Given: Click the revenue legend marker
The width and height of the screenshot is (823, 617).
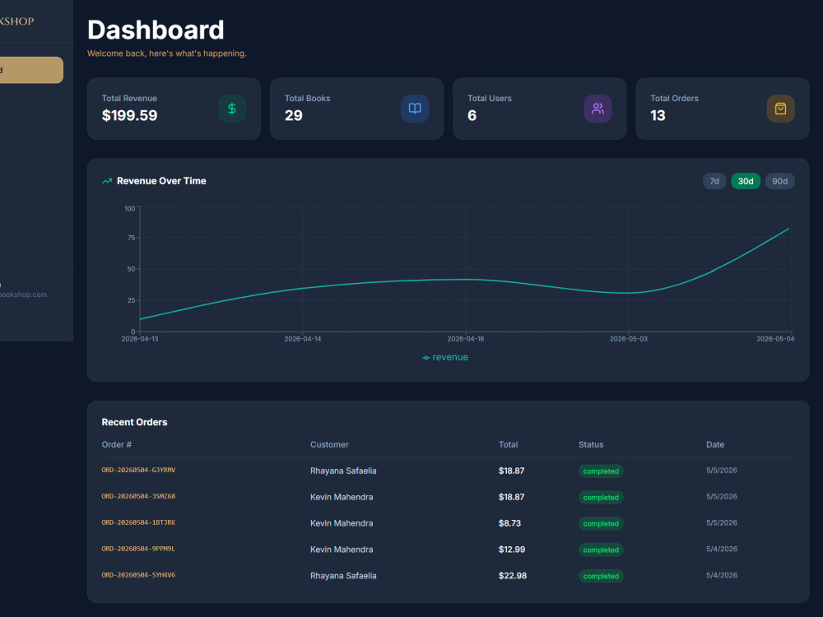Looking at the screenshot, I should coord(425,358).
